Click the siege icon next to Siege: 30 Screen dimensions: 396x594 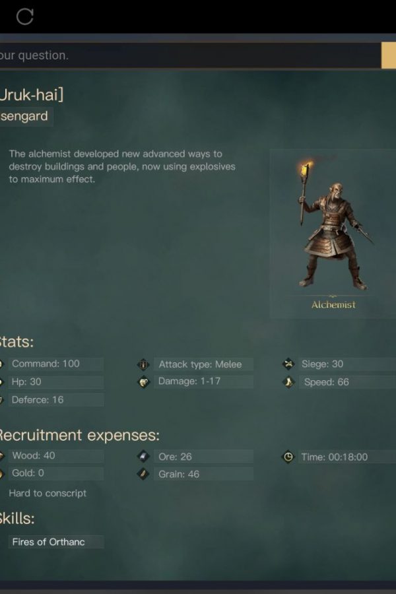click(x=288, y=364)
